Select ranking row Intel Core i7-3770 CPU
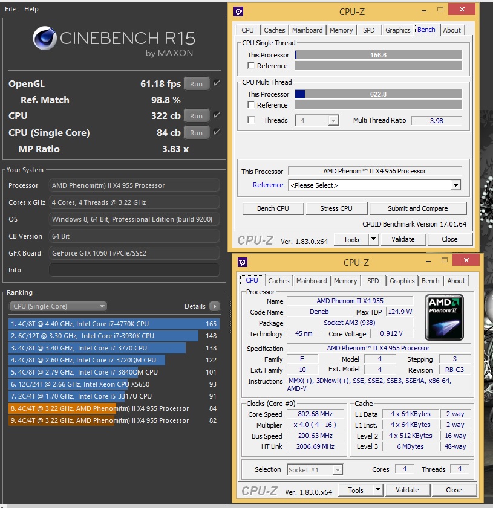The image size is (493, 508). [x=114, y=348]
